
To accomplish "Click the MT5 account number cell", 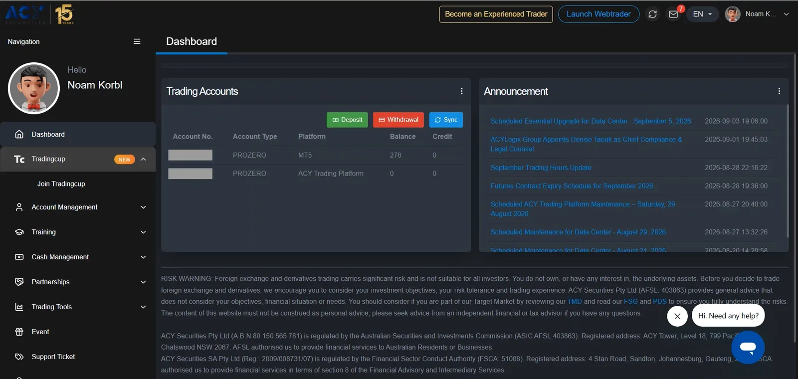I will click(x=190, y=155).
